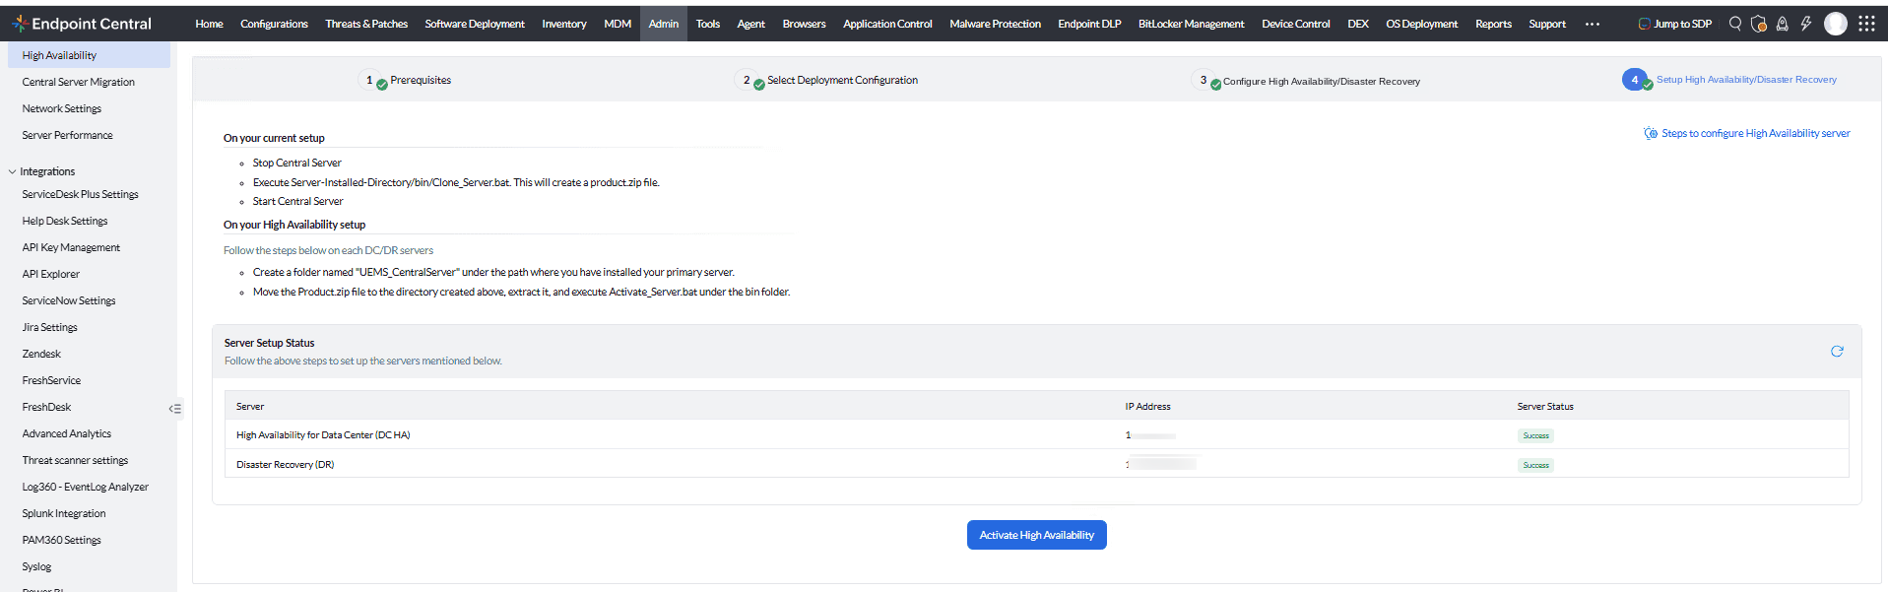Open the Reports tab
Viewport: 1888px width, 592px height.
pos(1493,24)
